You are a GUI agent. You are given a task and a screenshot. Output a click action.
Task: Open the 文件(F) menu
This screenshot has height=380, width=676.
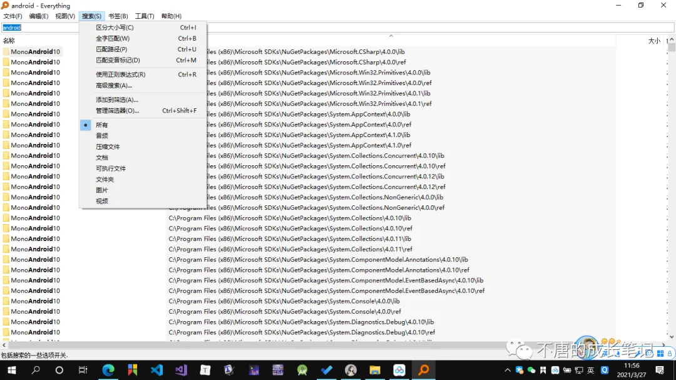tap(13, 16)
